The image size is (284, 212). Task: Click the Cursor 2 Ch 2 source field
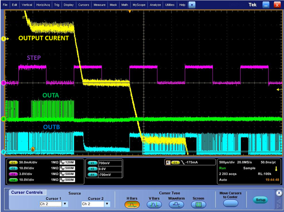coord(93,204)
